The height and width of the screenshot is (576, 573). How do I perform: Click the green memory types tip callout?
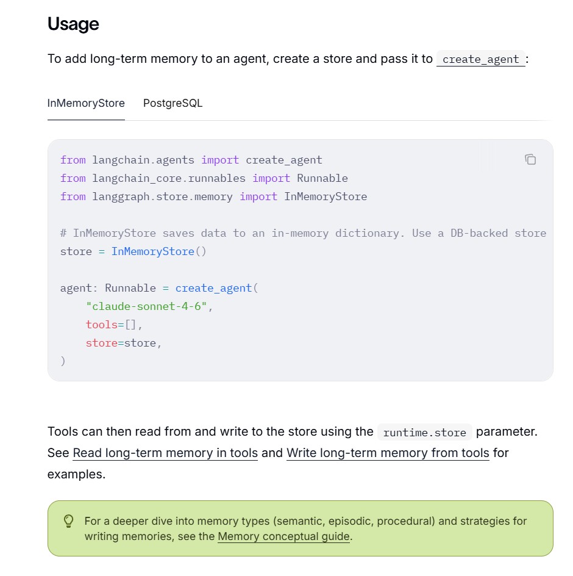[x=301, y=528]
